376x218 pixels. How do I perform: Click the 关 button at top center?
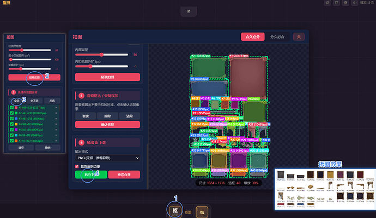tap(189, 11)
